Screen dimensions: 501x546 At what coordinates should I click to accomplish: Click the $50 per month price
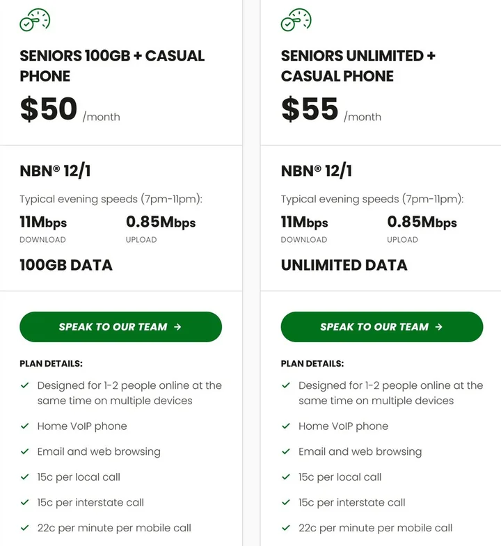[70, 110]
